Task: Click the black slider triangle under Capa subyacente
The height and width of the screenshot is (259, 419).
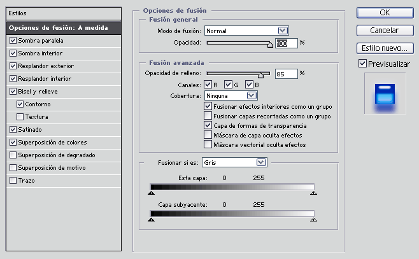Action: tap(152, 220)
